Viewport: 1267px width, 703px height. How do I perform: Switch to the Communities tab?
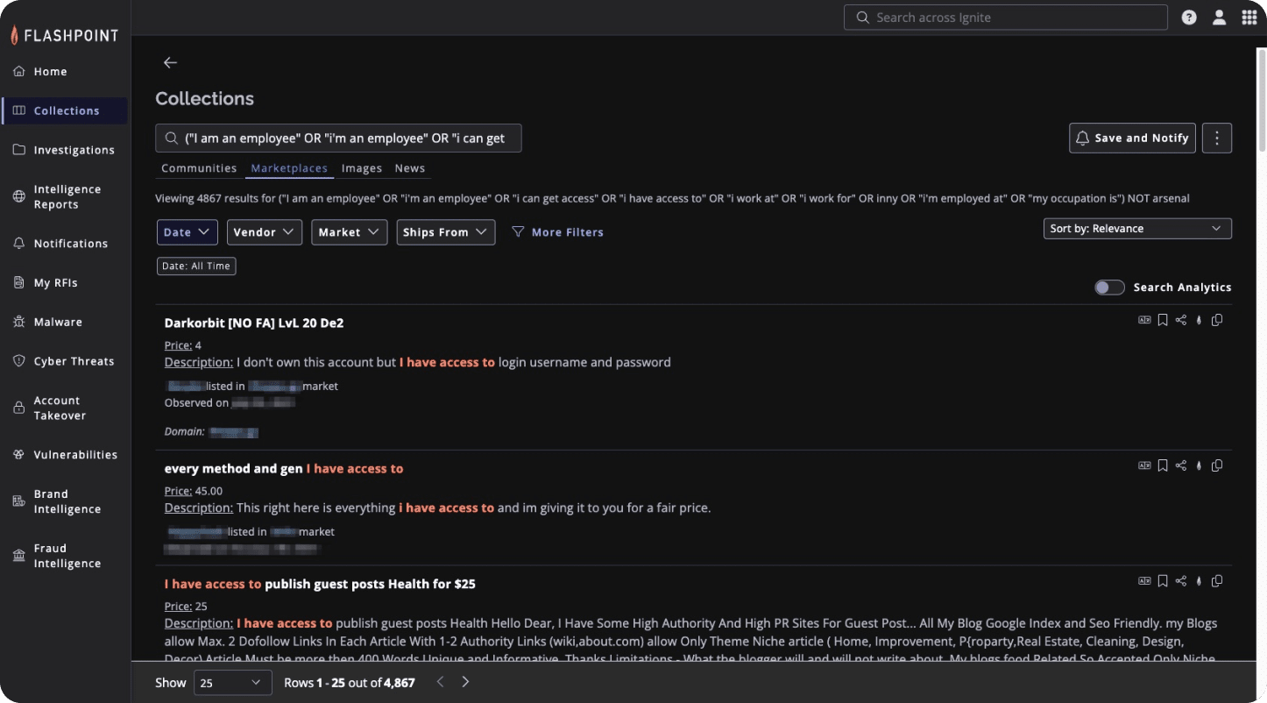click(x=199, y=168)
